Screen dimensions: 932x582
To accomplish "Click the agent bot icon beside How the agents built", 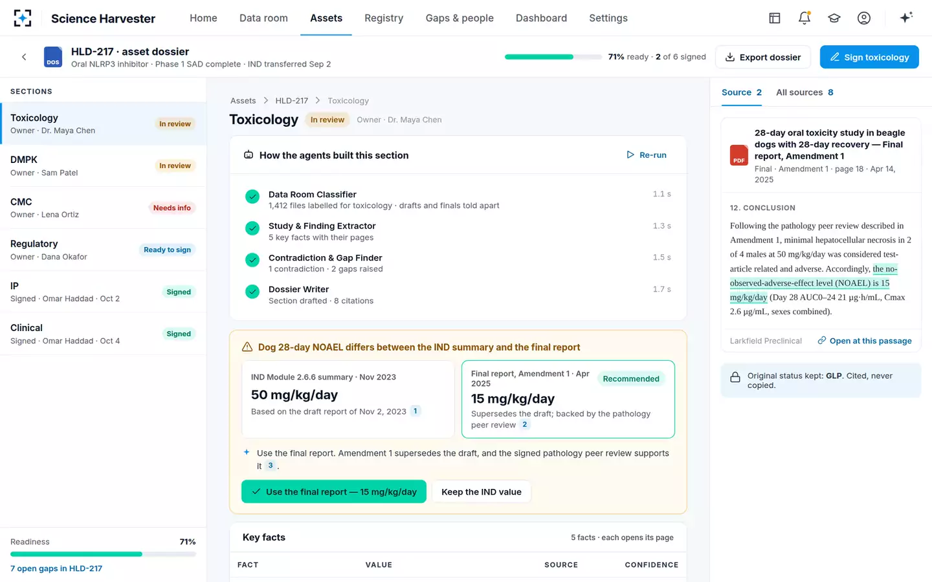I will click(249, 155).
